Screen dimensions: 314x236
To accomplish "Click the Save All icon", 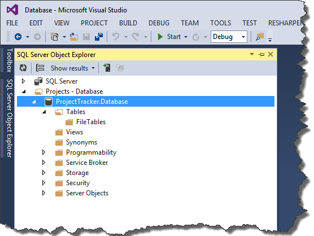I will [x=99, y=37].
